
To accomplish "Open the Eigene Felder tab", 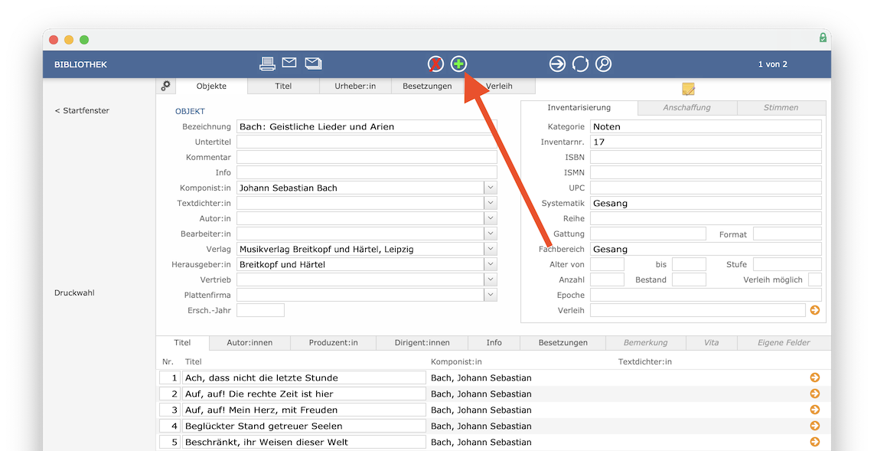I will coord(784,343).
